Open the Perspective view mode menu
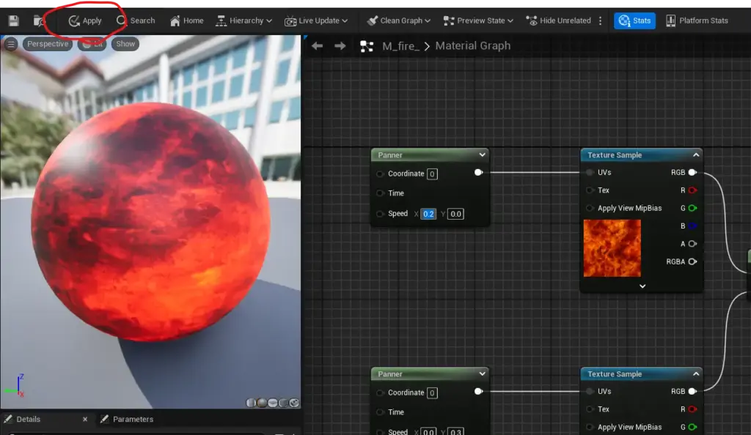 (48, 44)
